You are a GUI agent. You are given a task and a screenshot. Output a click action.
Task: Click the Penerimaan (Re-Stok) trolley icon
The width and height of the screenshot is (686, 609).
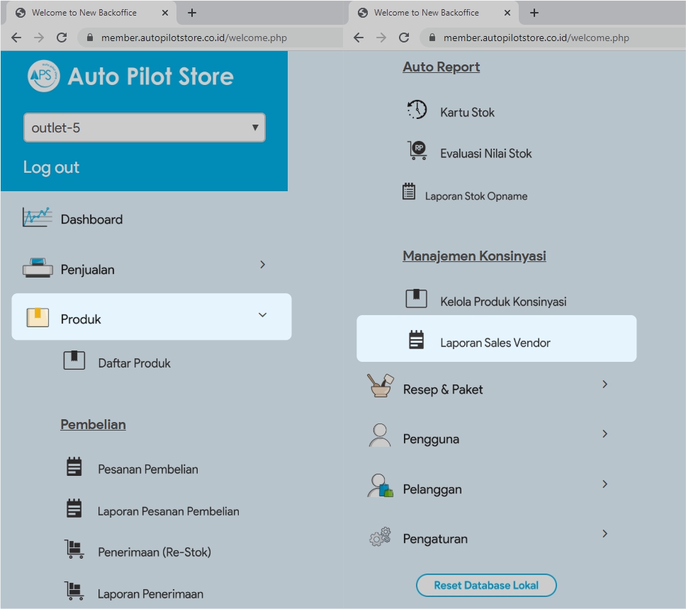click(74, 550)
